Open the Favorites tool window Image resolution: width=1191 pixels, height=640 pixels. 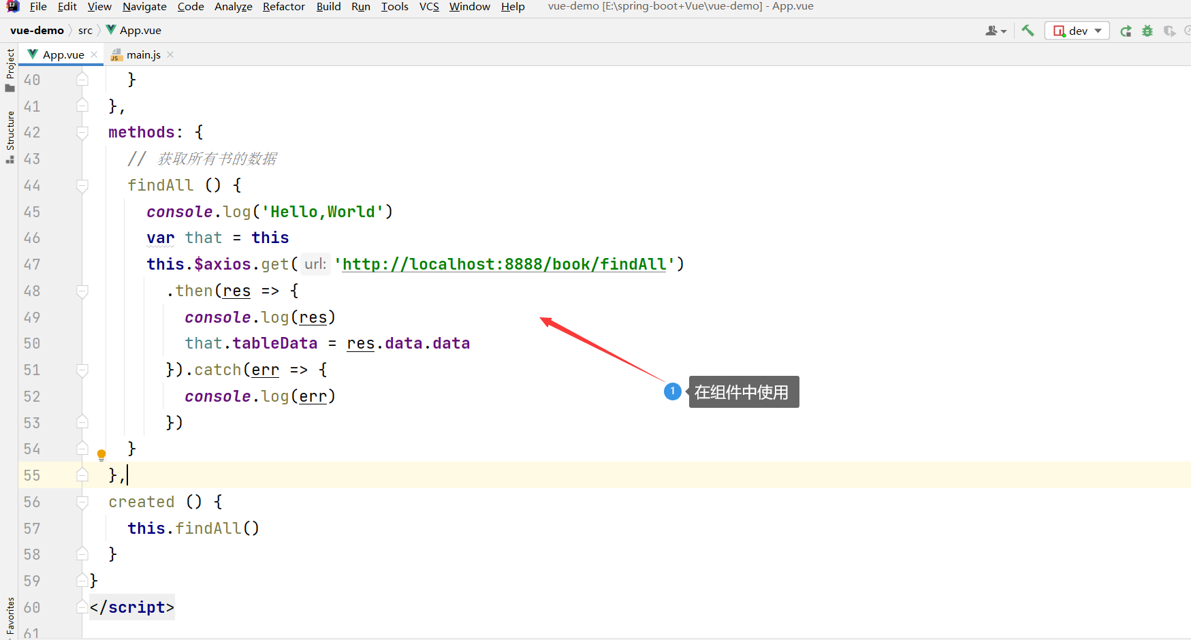click(10, 616)
